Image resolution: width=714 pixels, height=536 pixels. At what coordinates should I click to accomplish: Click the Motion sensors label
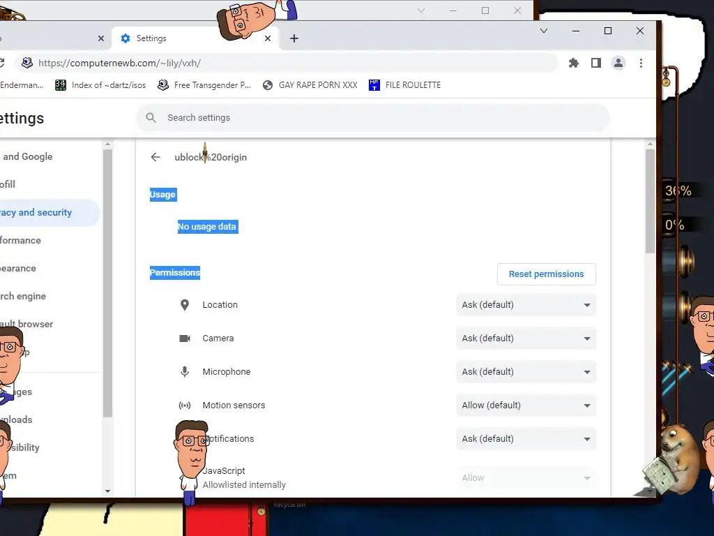(x=234, y=405)
